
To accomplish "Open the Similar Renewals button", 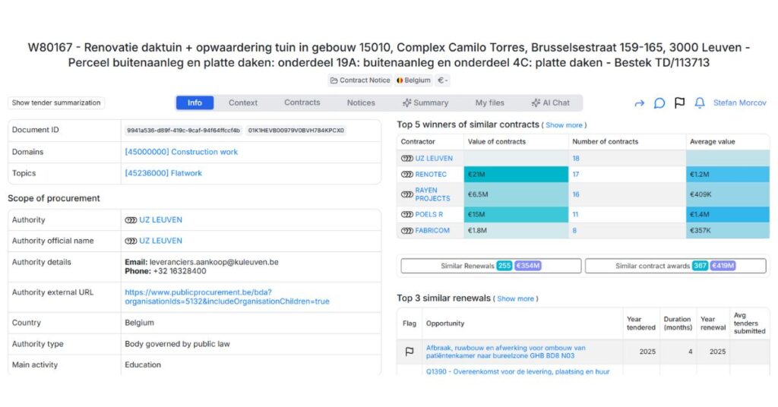I will (491, 266).
